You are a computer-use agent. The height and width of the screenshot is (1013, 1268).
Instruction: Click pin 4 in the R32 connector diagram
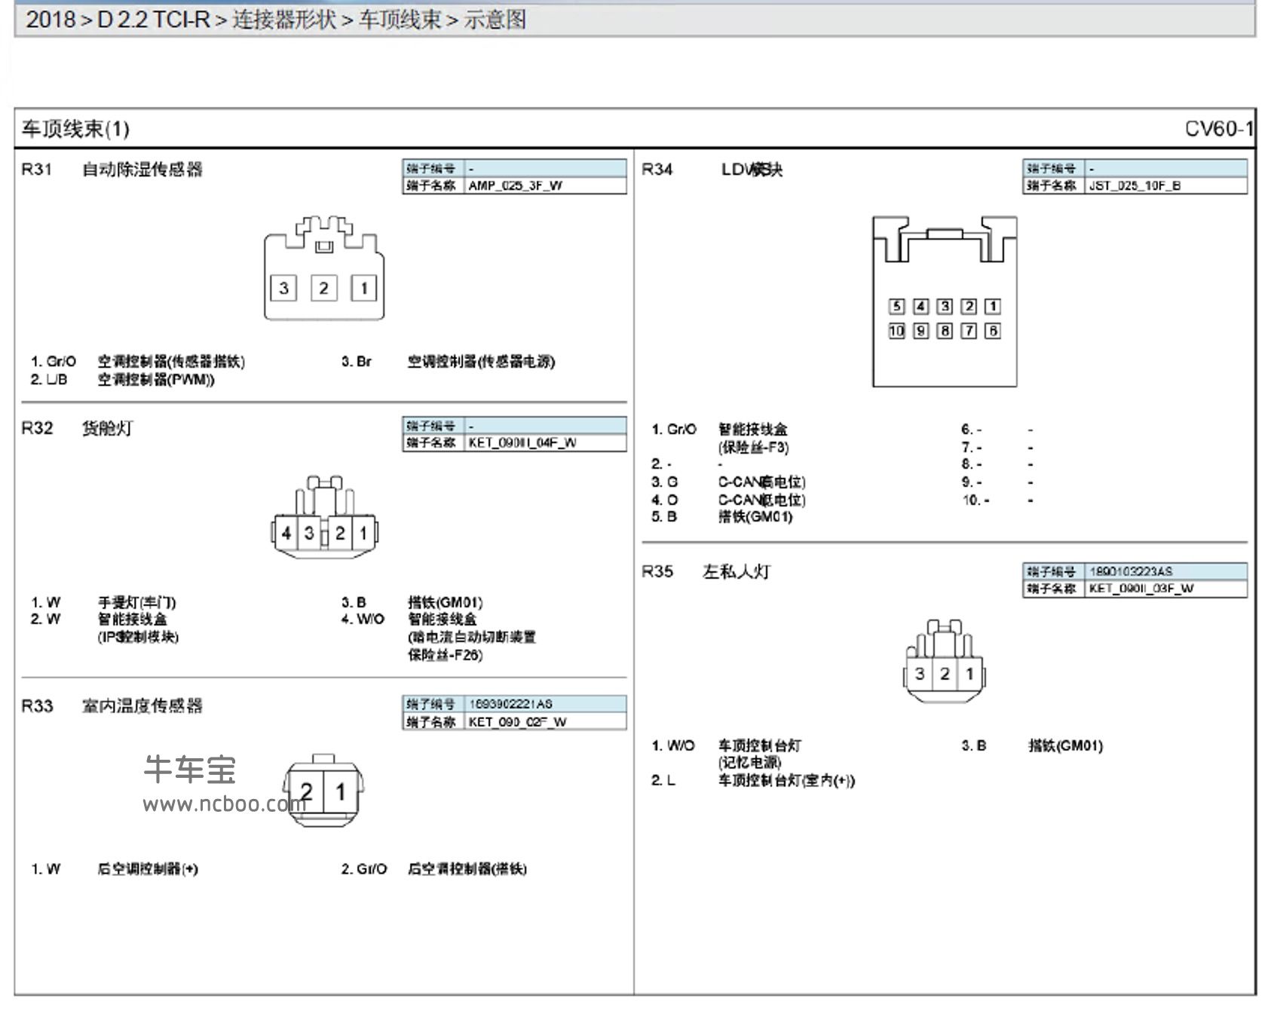pyautogui.click(x=286, y=533)
